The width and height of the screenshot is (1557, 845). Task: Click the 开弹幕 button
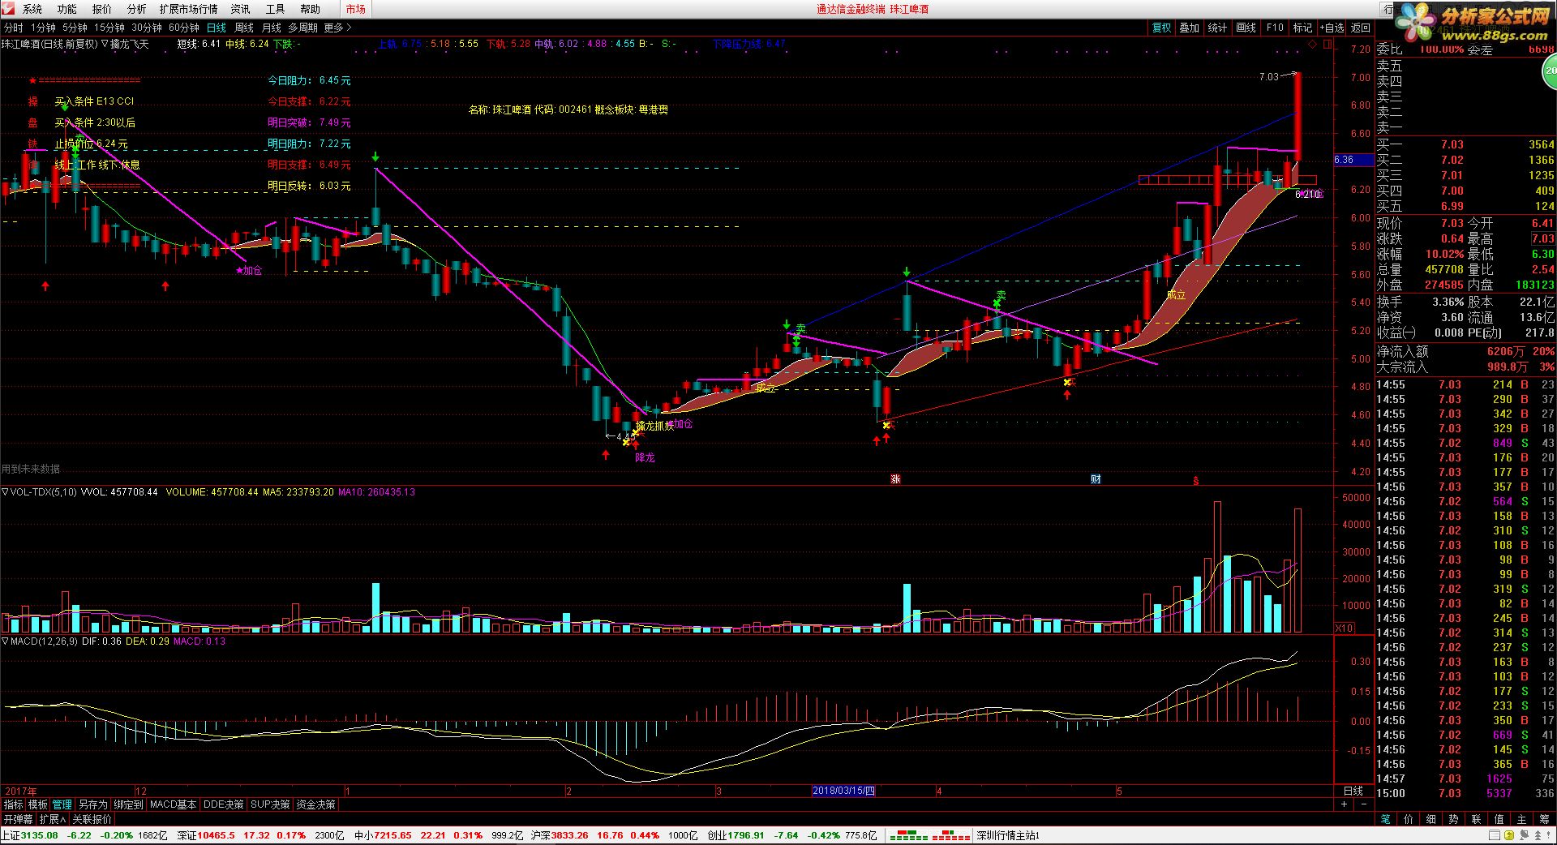click(18, 819)
